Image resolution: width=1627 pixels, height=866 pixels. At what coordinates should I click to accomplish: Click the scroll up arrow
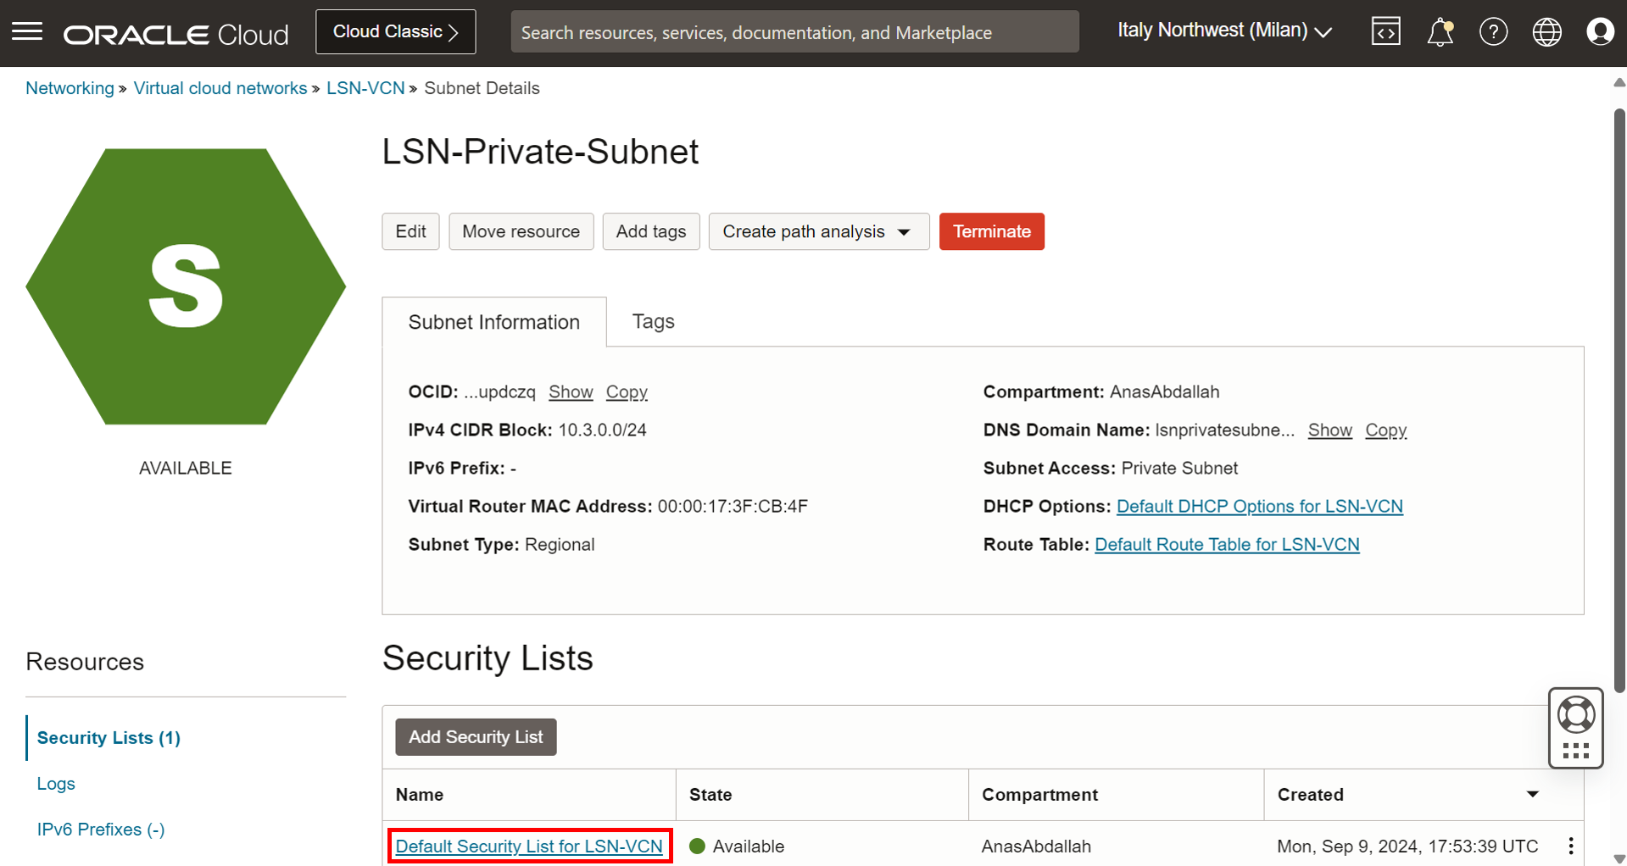pyautogui.click(x=1619, y=82)
